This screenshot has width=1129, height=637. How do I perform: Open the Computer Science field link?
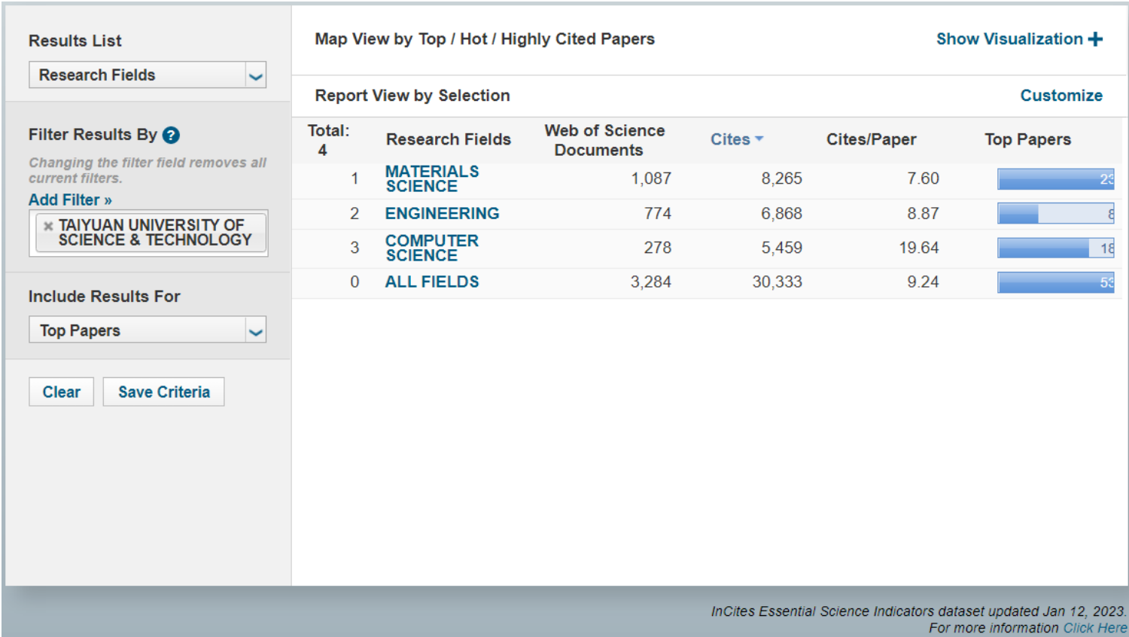point(431,248)
